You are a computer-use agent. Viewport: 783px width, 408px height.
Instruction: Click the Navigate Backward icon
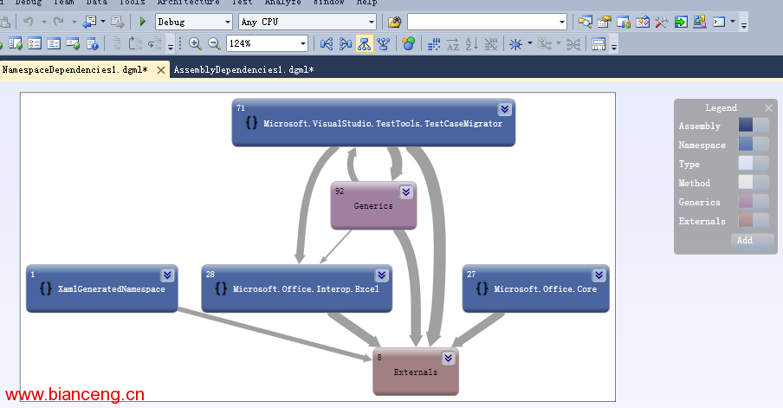90,22
